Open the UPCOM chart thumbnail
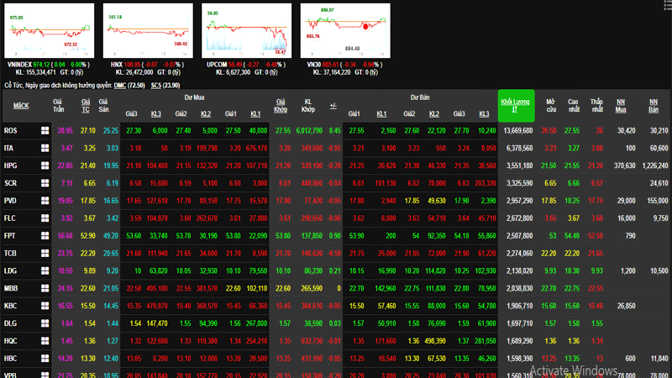 coord(246,30)
